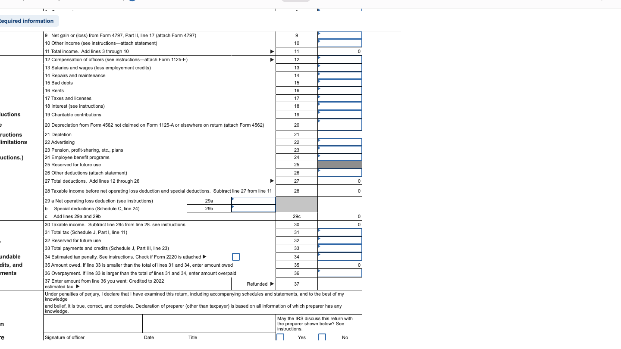The height and width of the screenshot is (349, 621).
Task: Click the line 11 total income value cell
Action: pos(340,51)
